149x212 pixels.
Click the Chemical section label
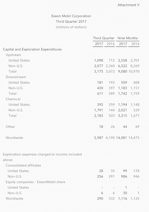click(x=13, y=99)
